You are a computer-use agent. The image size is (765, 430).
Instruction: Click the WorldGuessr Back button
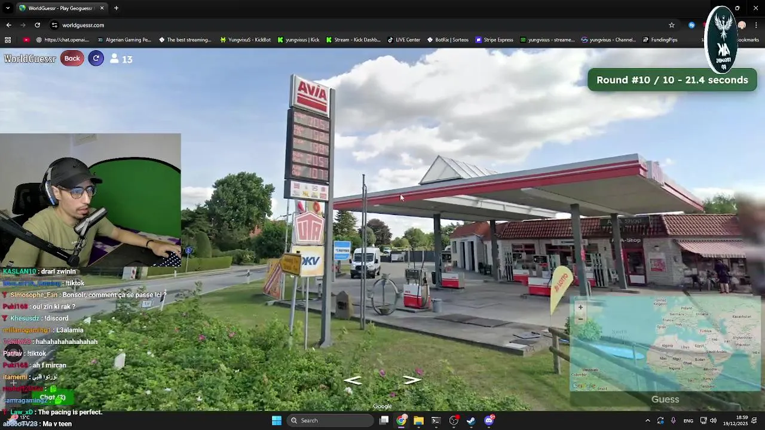[x=72, y=58]
